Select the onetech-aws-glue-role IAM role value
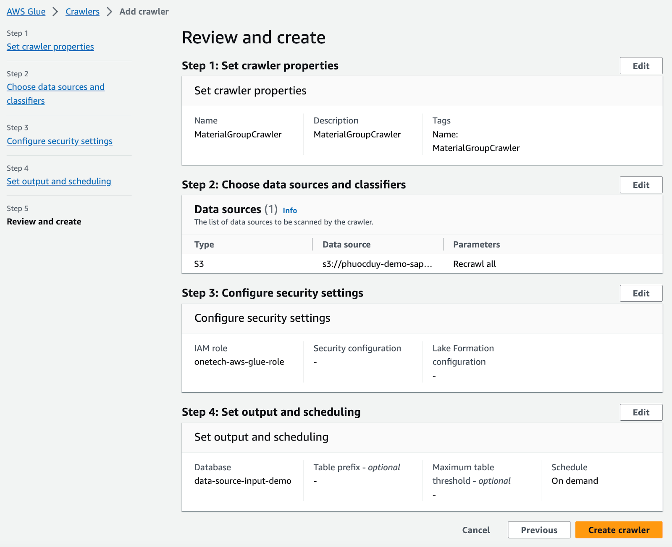672x547 pixels. (x=239, y=362)
